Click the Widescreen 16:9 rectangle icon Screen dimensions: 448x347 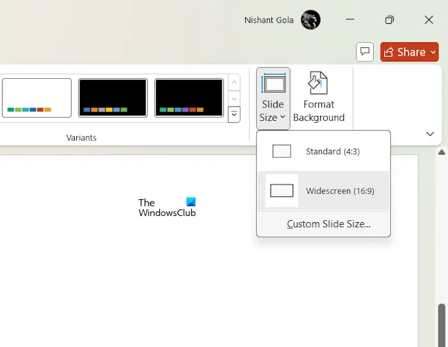[282, 191]
